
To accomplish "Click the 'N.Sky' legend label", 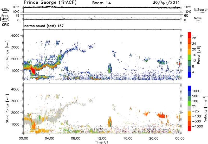I will [5, 10].
